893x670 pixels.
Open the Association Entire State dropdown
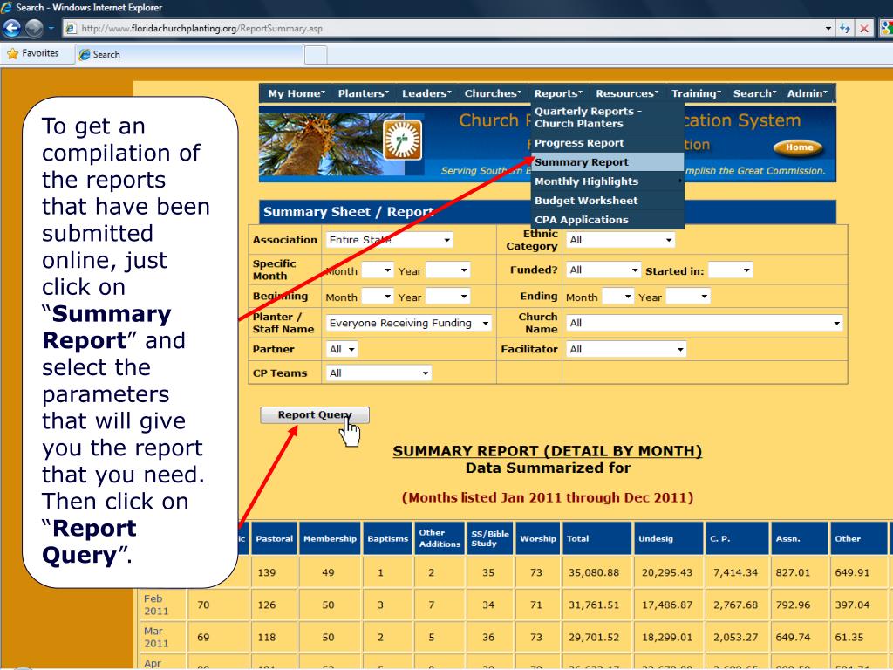[x=389, y=240]
